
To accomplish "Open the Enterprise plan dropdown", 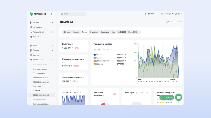I will pyautogui.click(x=151, y=14).
